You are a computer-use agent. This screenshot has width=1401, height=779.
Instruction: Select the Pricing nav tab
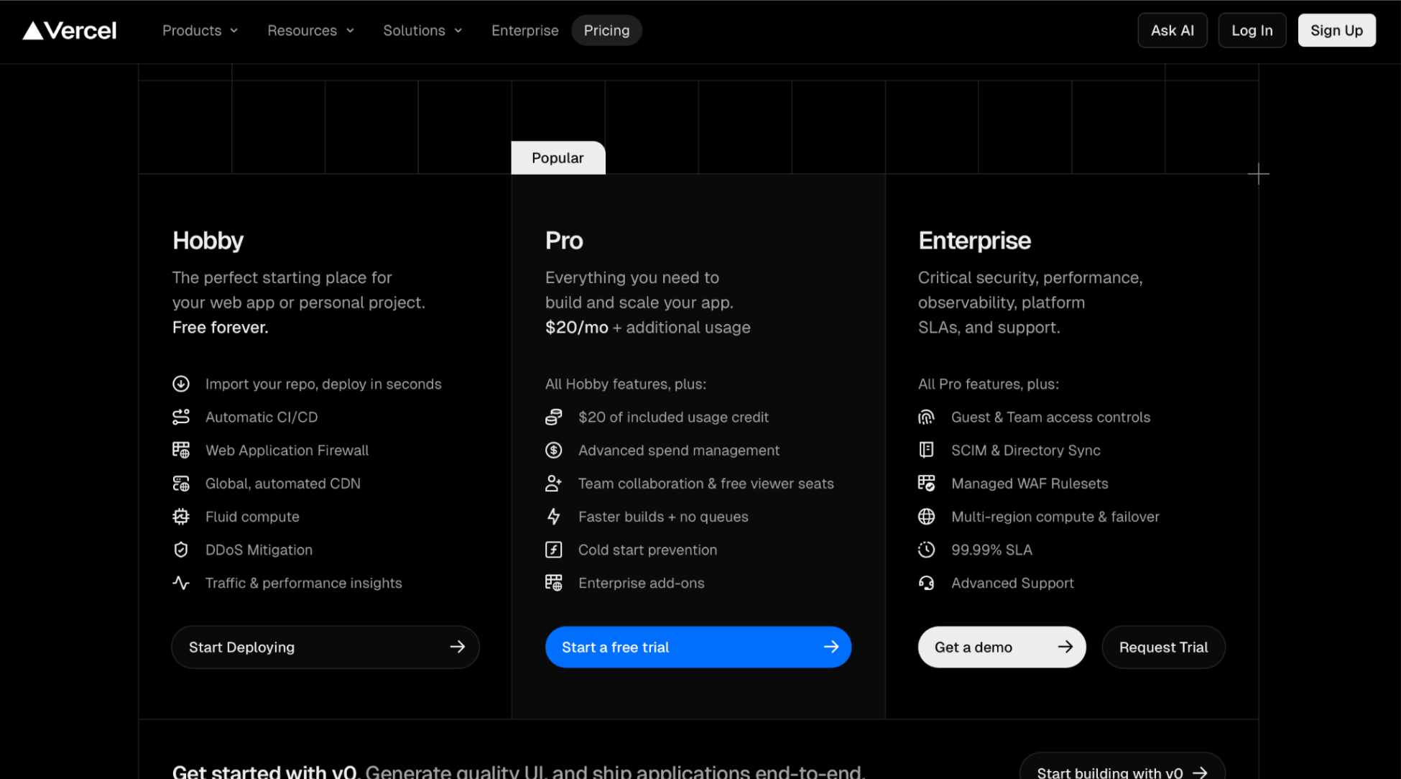606,30
